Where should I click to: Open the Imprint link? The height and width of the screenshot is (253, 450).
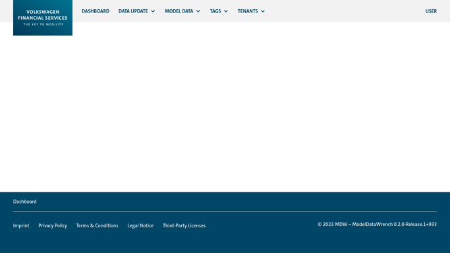point(21,226)
